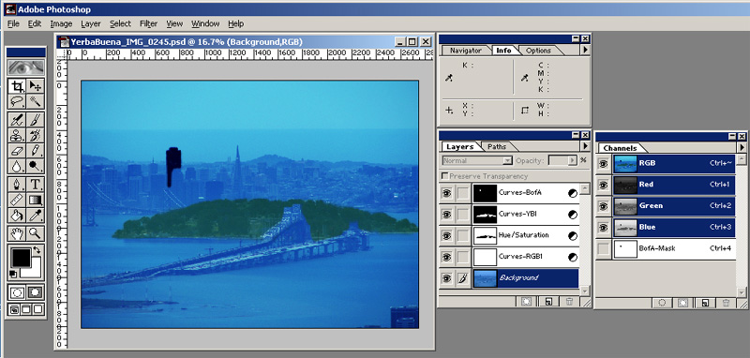Select the Move tool
The height and width of the screenshot is (358, 750).
(36, 86)
